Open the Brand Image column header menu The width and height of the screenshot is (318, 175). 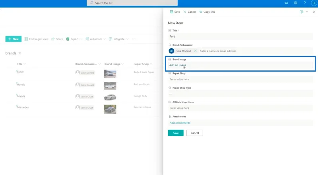pos(114,64)
